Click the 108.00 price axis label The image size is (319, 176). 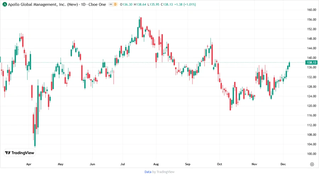click(x=312, y=135)
